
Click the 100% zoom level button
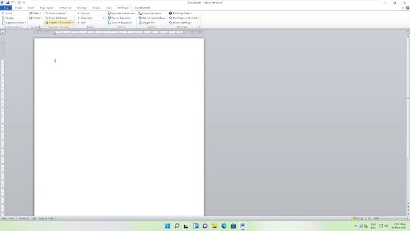[x=376, y=218]
